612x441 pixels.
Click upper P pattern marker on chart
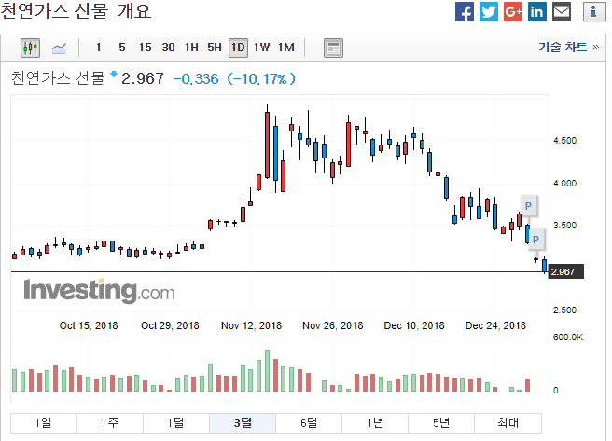click(528, 206)
